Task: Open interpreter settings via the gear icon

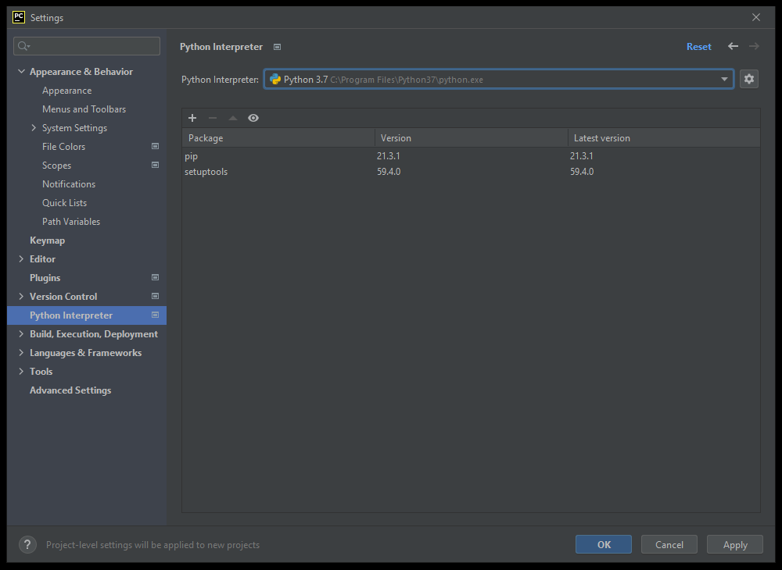Action: pyautogui.click(x=748, y=79)
